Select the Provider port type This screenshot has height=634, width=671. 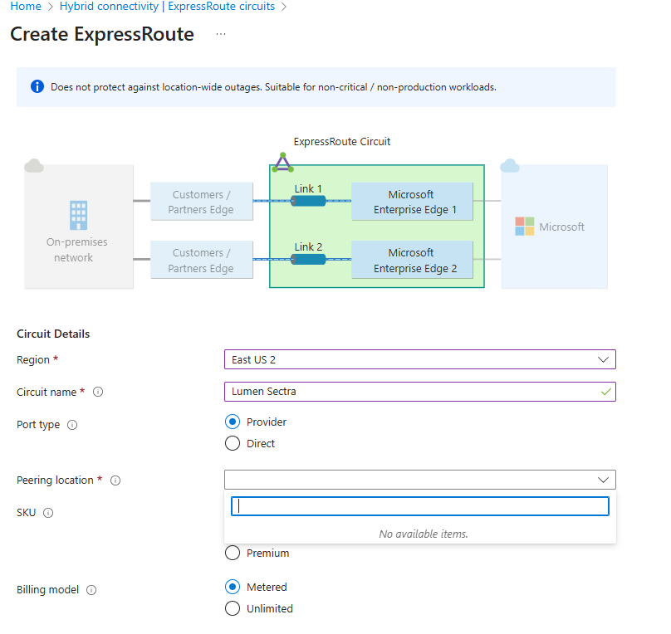[233, 422]
